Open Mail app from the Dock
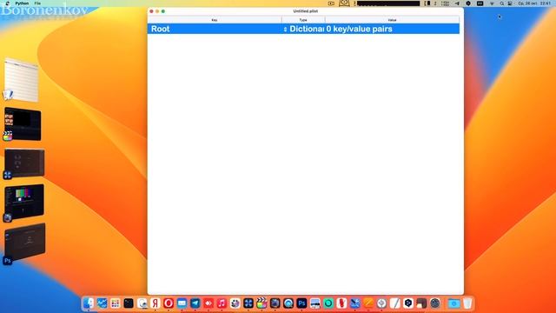 coord(182,303)
